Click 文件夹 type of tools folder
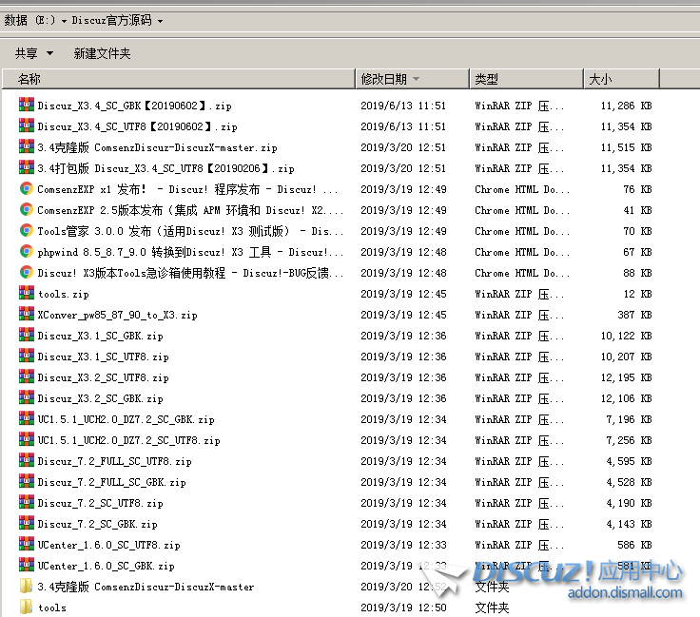 tap(492, 607)
